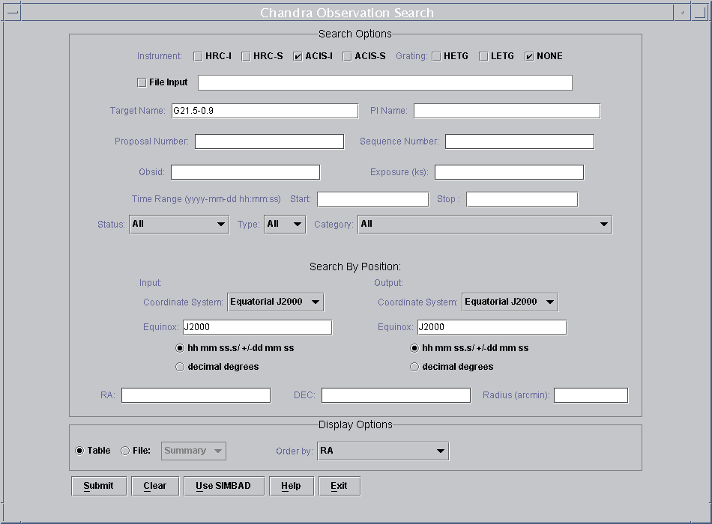Enable the LETG grating checkbox
Image resolution: width=712 pixels, height=524 pixels.
(x=483, y=56)
